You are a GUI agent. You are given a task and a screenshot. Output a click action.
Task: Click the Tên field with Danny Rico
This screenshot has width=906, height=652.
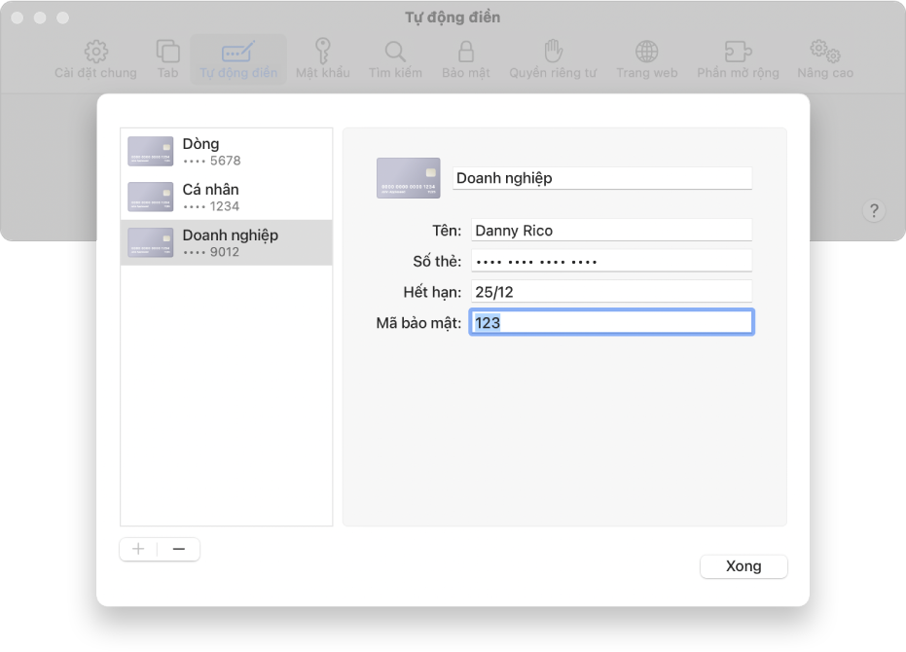[x=611, y=230]
